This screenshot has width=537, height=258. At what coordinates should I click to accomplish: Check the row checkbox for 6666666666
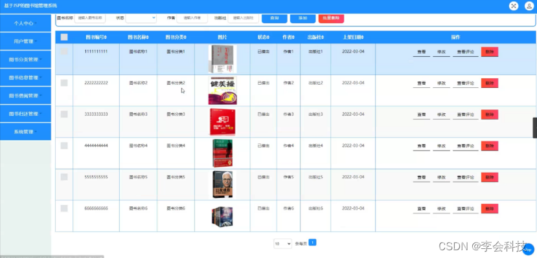64,208
